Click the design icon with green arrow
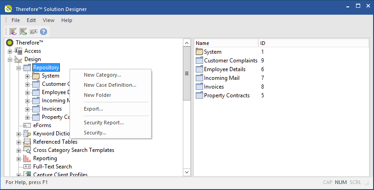This screenshot has height=190, width=374. 23,31
